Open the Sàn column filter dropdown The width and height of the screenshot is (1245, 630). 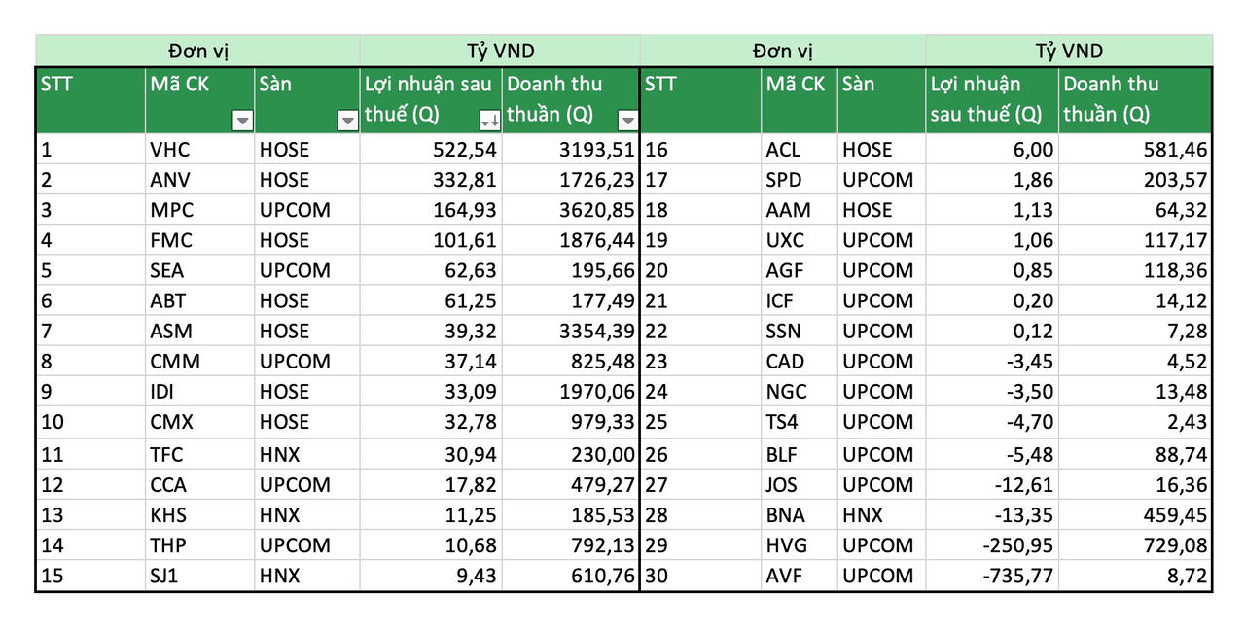347,121
